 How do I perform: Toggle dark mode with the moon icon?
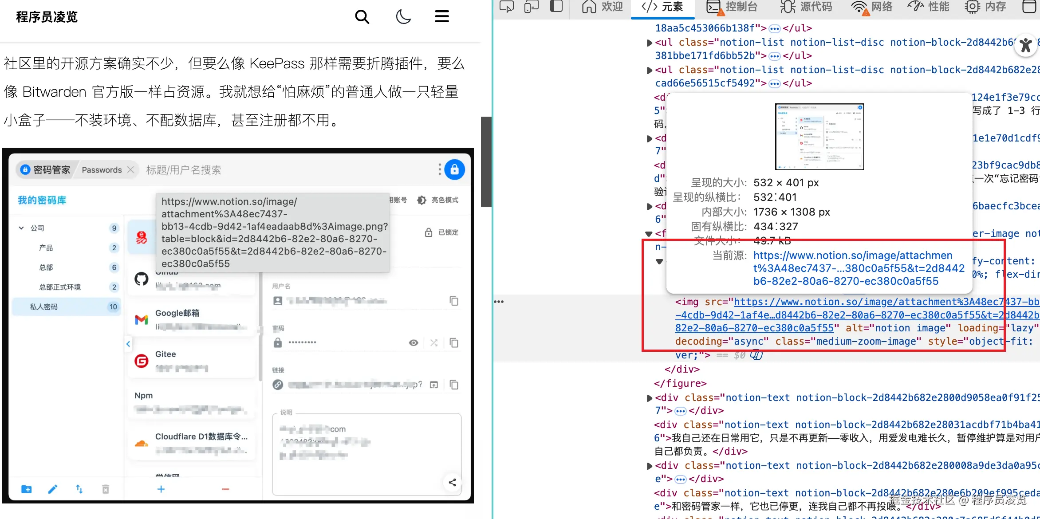pyautogui.click(x=403, y=17)
